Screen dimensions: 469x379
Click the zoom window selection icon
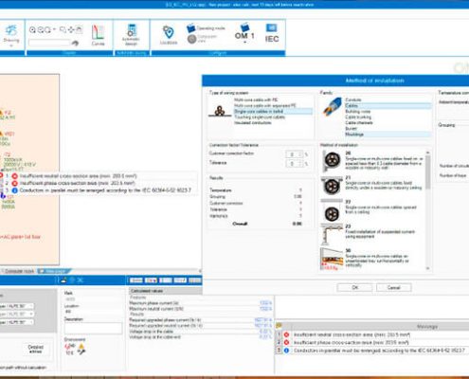coord(63,29)
